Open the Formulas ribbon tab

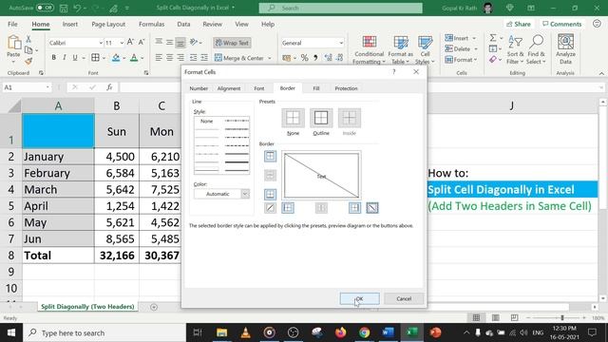pos(152,24)
